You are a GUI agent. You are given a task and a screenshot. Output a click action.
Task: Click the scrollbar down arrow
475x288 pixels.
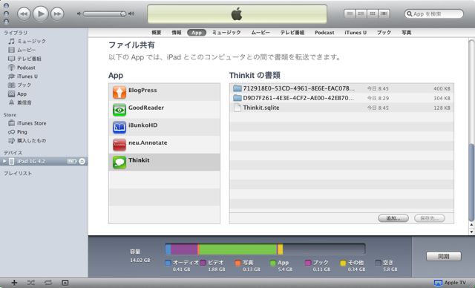pyautogui.click(x=471, y=232)
